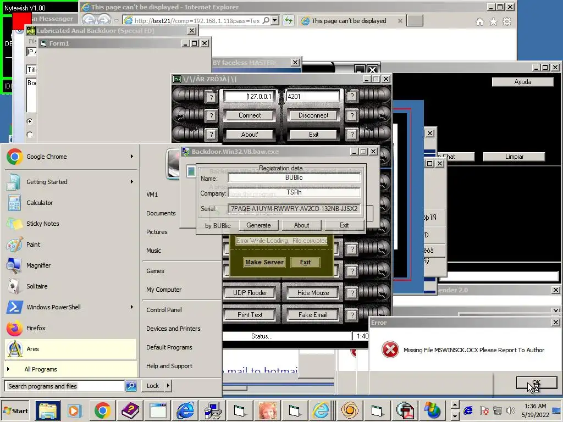The image size is (563, 422).
Task: Click the Ayuda button
Action: coord(523,82)
